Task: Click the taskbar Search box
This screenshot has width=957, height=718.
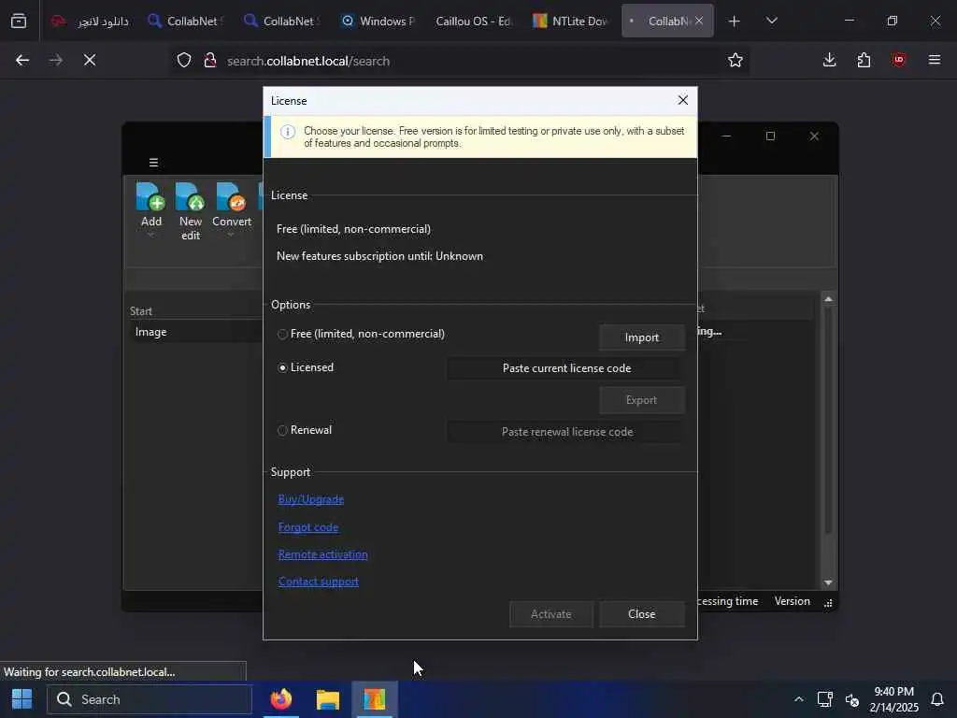Action: point(150,699)
